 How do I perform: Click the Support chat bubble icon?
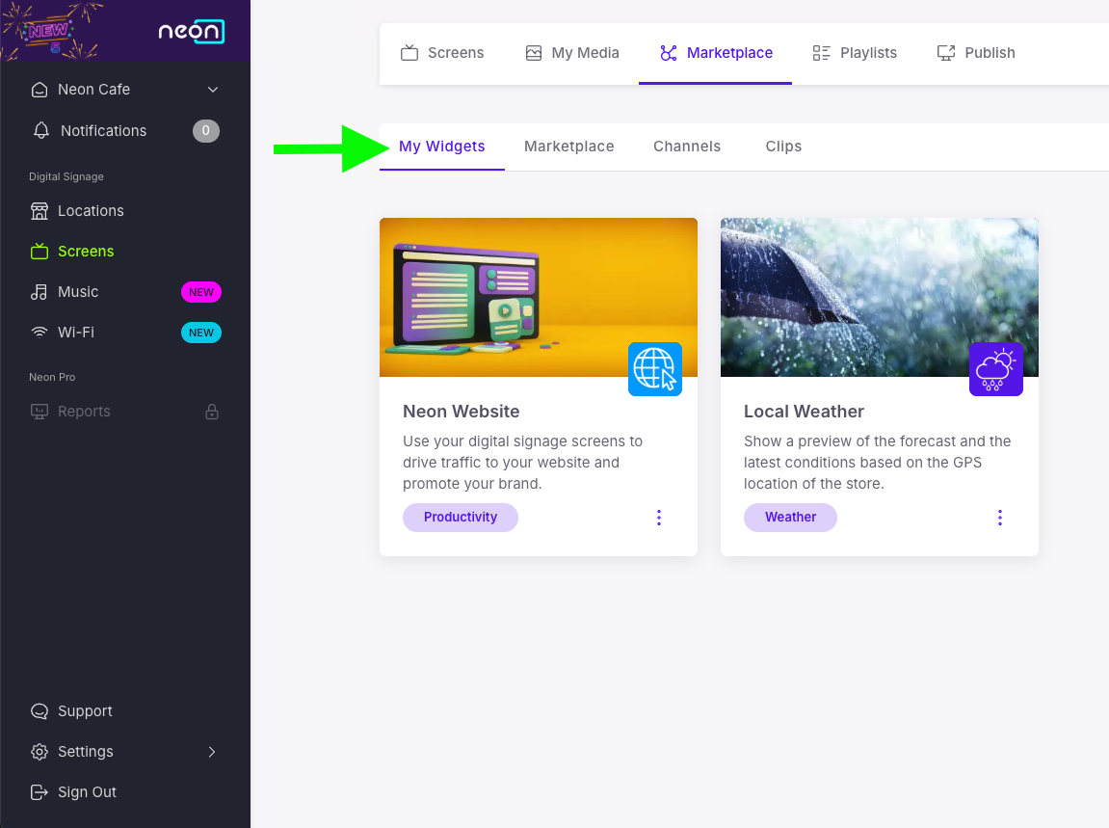point(40,711)
